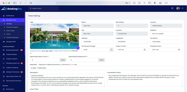Click the Upcoming Check-In List info icon

[x=47, y=56]
